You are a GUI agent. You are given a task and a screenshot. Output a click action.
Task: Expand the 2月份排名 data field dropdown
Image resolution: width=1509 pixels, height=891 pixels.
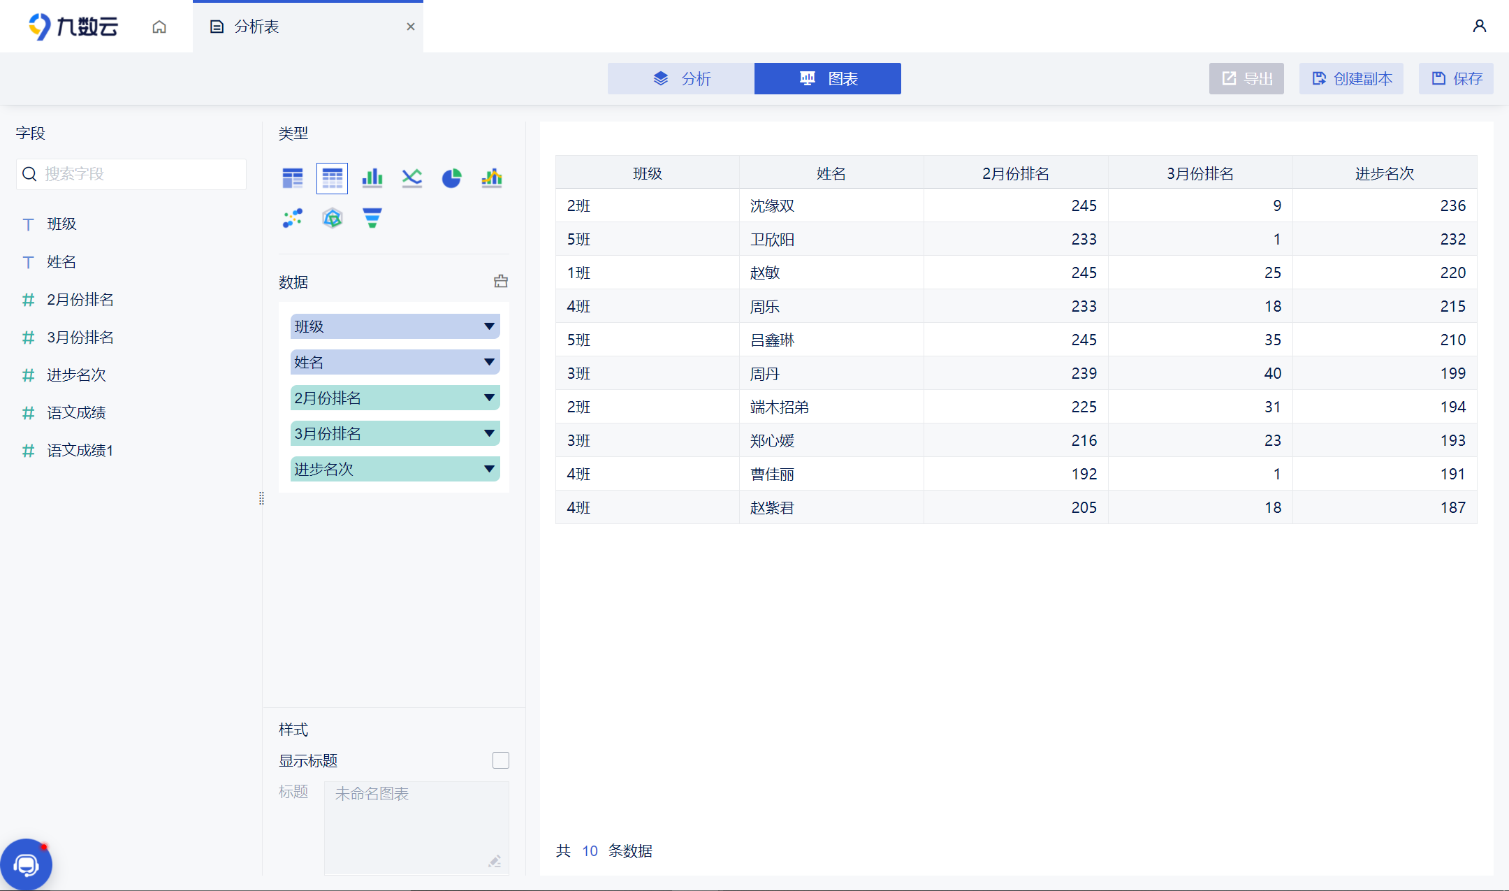(489, 398)
